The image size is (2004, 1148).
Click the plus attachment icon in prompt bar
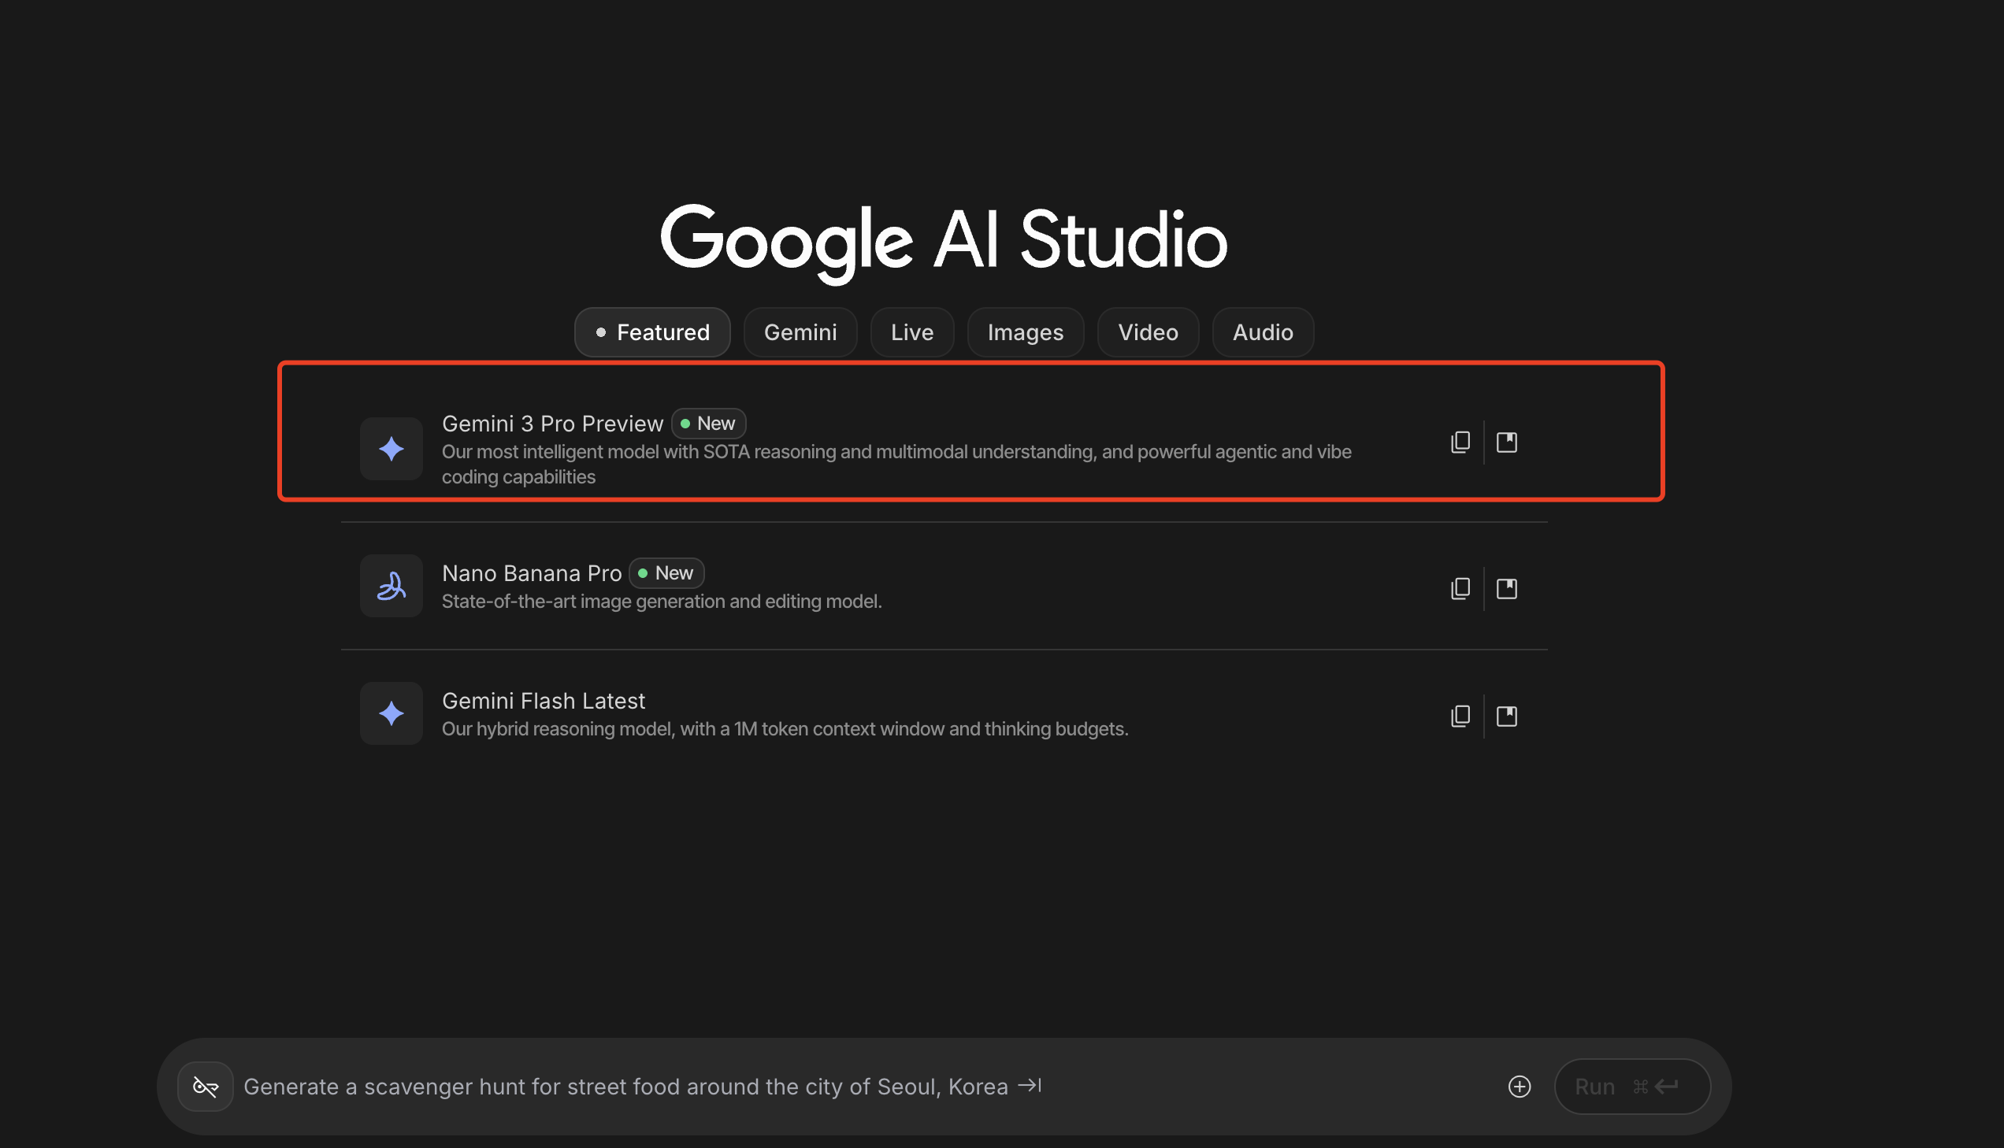coord(1519,1087)
